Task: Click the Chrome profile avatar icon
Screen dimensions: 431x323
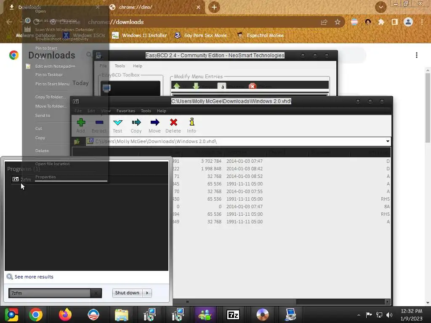Action: coord(408,22)
